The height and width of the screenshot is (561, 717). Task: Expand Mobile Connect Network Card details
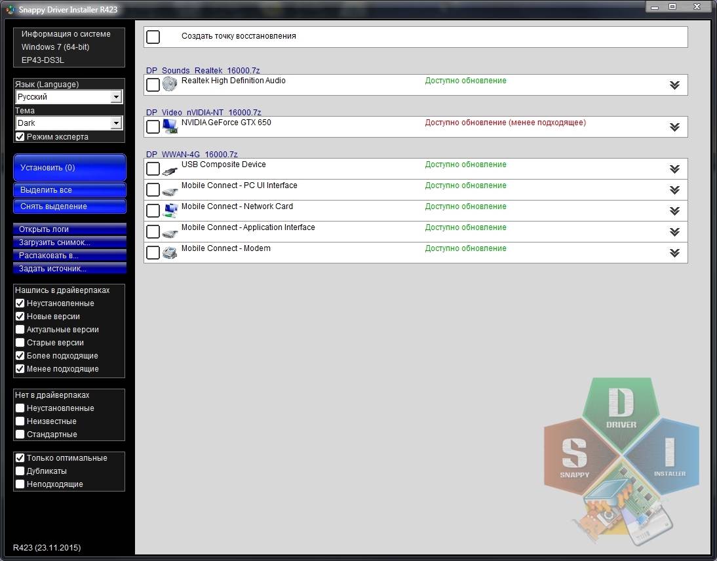pos(674,211)
